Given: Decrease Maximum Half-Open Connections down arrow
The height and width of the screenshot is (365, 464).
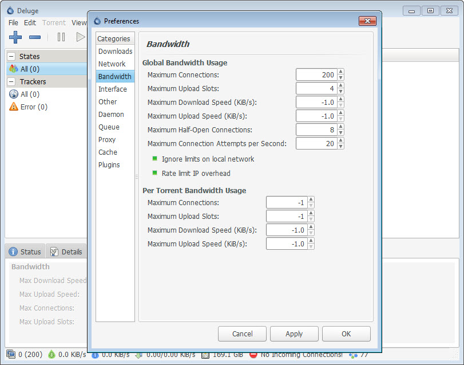Looking at the screenshot, I should tap(340, 132).
